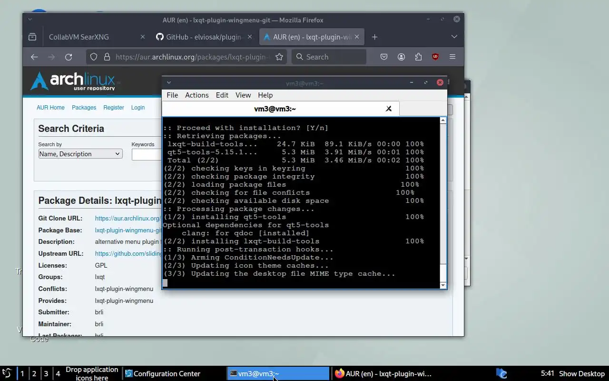Click the 5:41 clock
The width and height of the screenshot is (609, 381).
click(x=548, y=374)
